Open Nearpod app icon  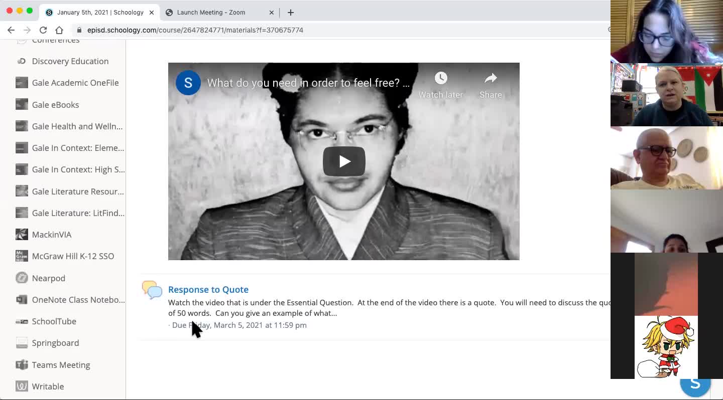click(x=22, y=278)
